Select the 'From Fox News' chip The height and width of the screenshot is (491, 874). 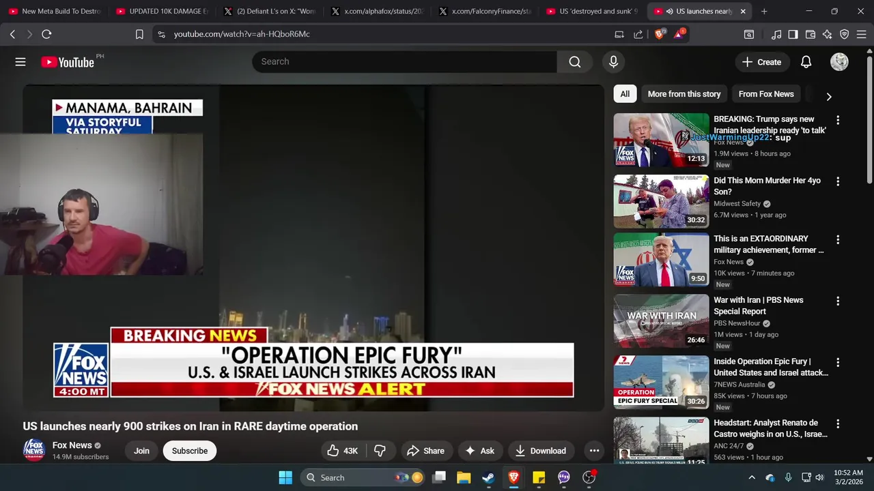coord(766,94)
